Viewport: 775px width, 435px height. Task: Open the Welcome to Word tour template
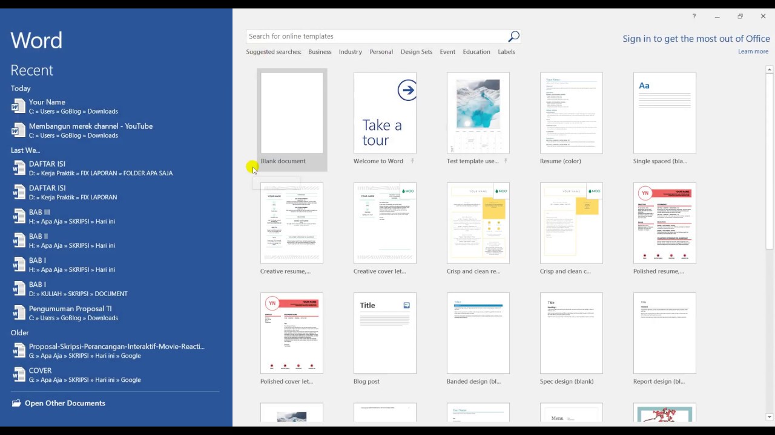tap(385, 113)
